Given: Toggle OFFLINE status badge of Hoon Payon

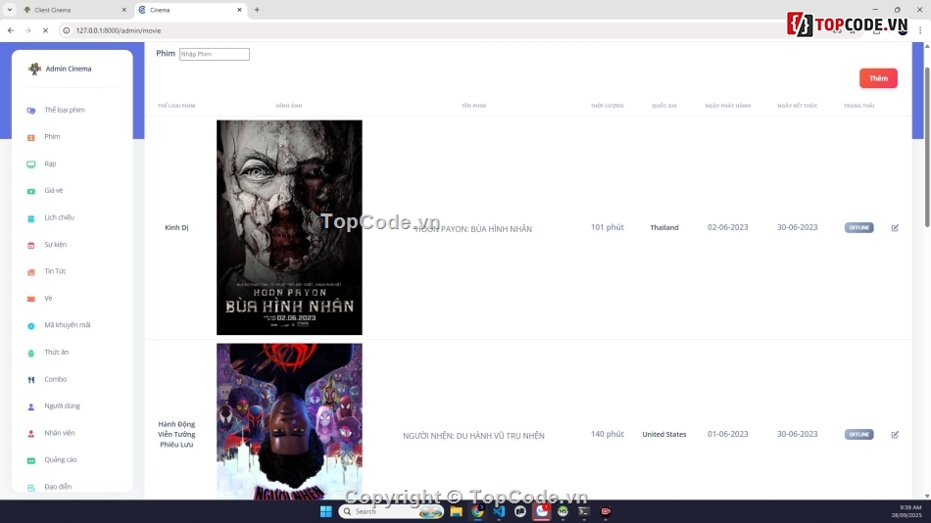Looking at the screenshot, I should 858,228.
